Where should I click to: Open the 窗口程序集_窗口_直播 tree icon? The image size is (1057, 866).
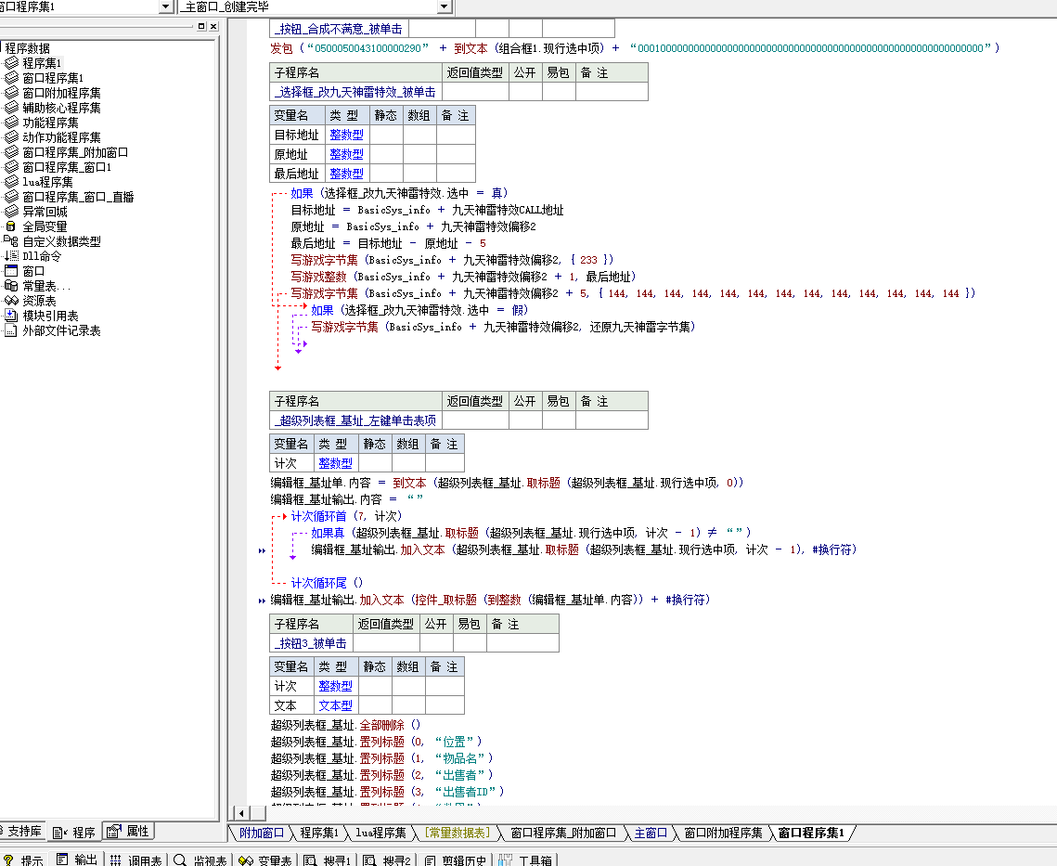[11, 196]
